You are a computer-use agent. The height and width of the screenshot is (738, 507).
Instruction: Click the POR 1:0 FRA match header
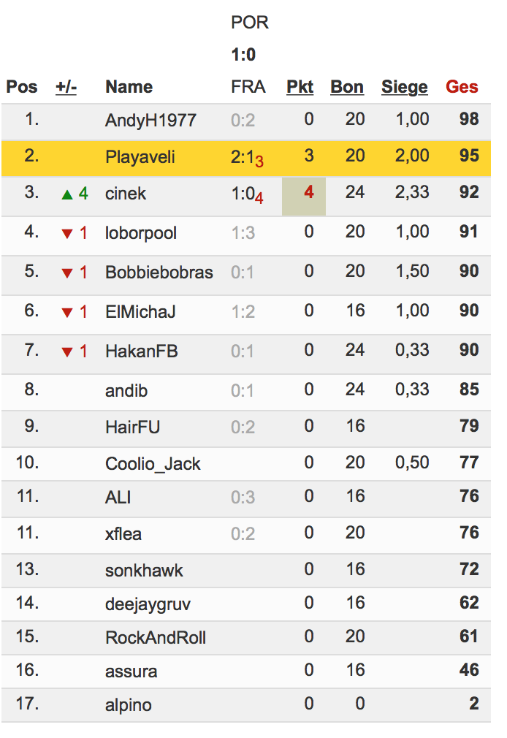[x=249, y=55]
